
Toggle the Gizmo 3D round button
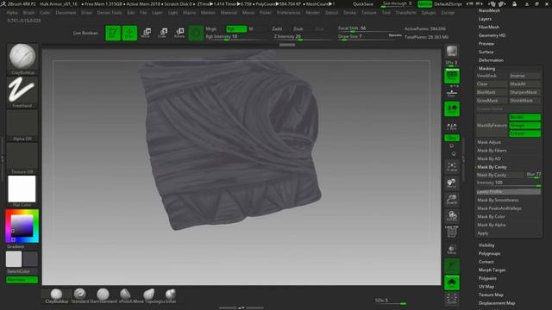pyautogui.click(x=196, y=33)
